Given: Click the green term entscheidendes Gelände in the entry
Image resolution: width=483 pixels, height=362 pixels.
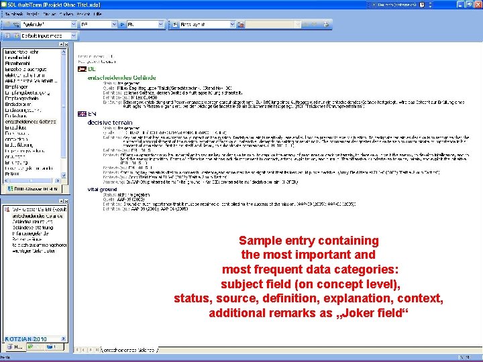Looking at the screenshot, I should click(121, 78).
